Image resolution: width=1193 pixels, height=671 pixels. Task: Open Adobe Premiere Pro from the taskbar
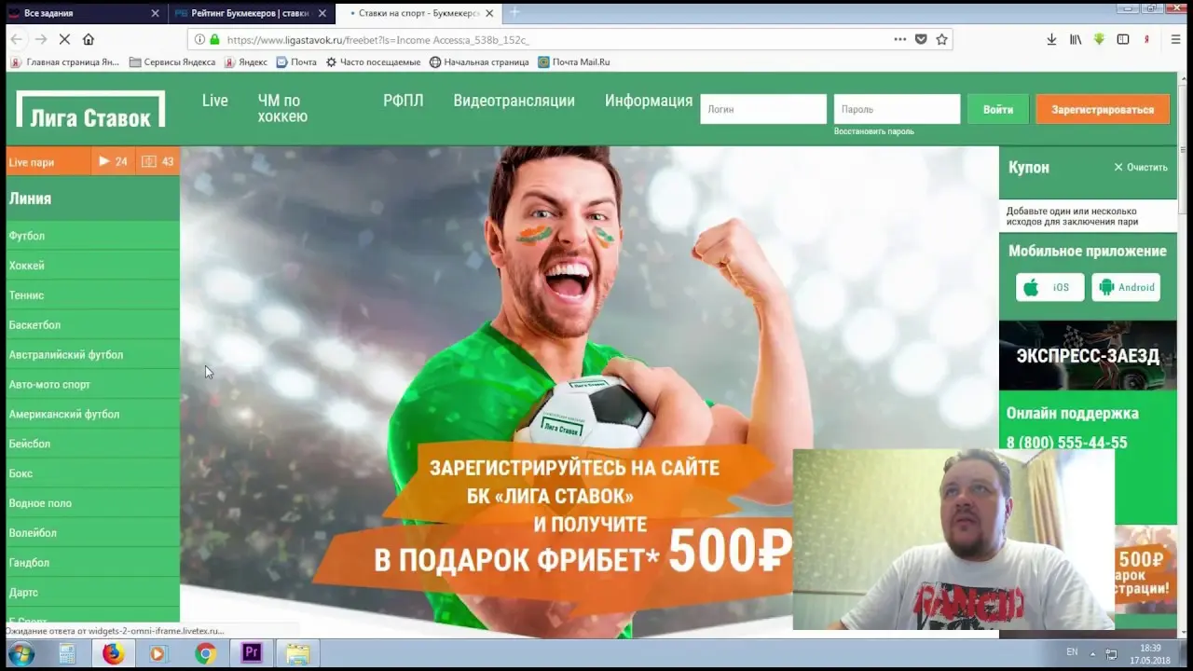pyautogui.click(x=251, y=653)
